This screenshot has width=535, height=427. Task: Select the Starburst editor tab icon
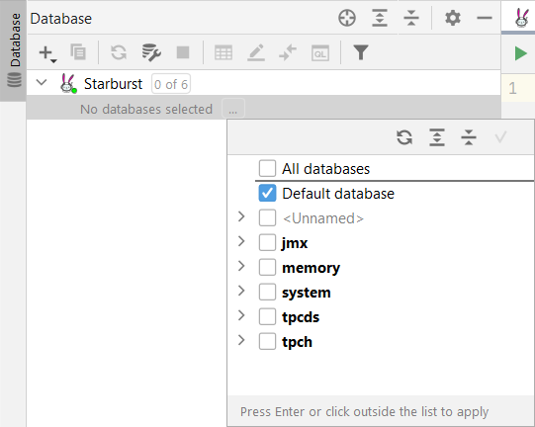pyautogui.click(x=521, y=18)
